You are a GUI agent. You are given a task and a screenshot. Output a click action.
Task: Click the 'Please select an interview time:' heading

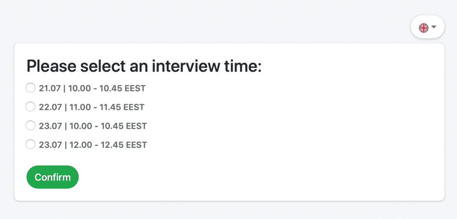coord(144,66)
